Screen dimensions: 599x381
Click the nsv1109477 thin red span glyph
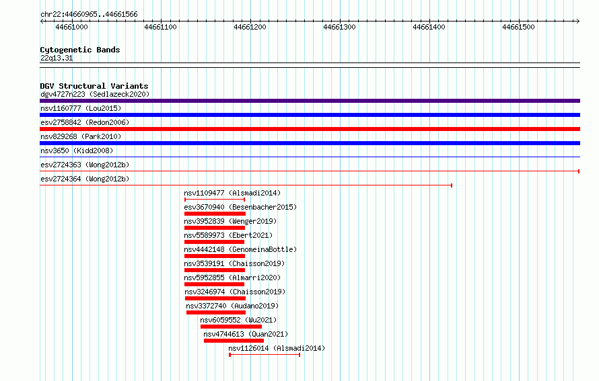click(215, 200)
